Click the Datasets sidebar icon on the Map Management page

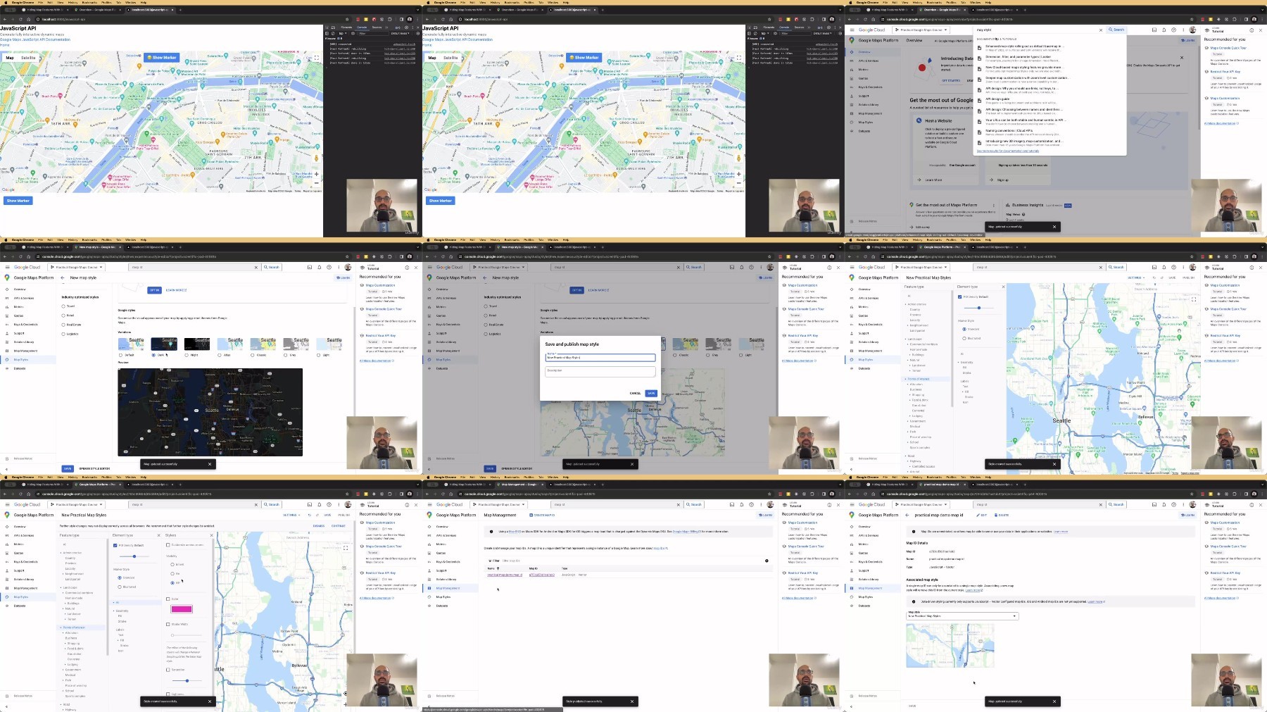click(429, 606)
